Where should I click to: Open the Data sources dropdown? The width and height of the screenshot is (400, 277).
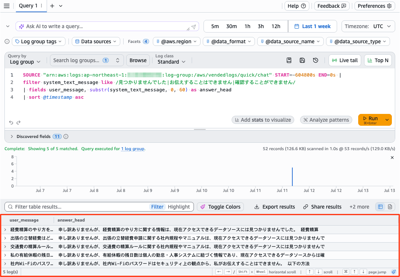coord(96,41)
